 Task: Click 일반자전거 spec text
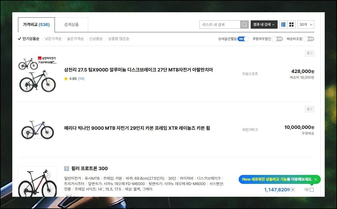point(73,178)
